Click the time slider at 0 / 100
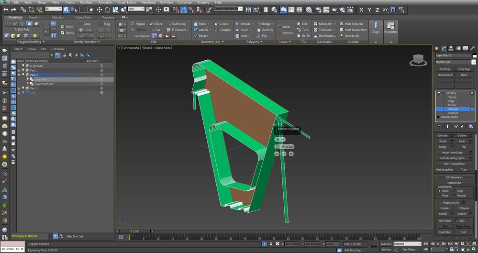This screenshot has width=478, height=253. pos(134,231)
